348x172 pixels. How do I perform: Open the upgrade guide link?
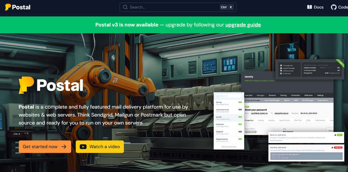point(243,25)
